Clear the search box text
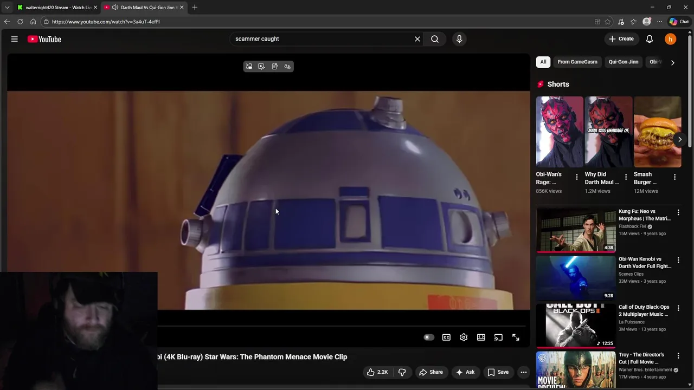Viewport: 694px width, 390px height. pyautogui.click(x=417, y=39)
